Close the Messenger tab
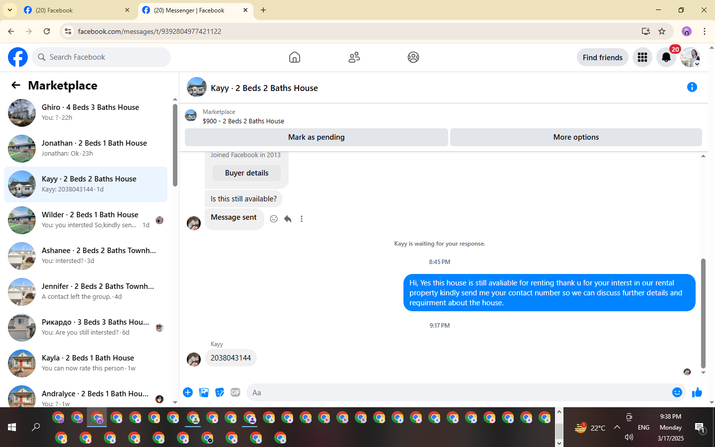This screenshot has height=447, width=715. 245,10
